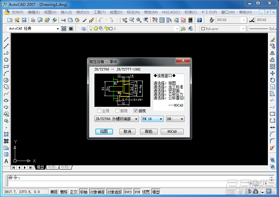
Task: Toggle 正交 ortho mode in status bar
Action: click(74, 192)
